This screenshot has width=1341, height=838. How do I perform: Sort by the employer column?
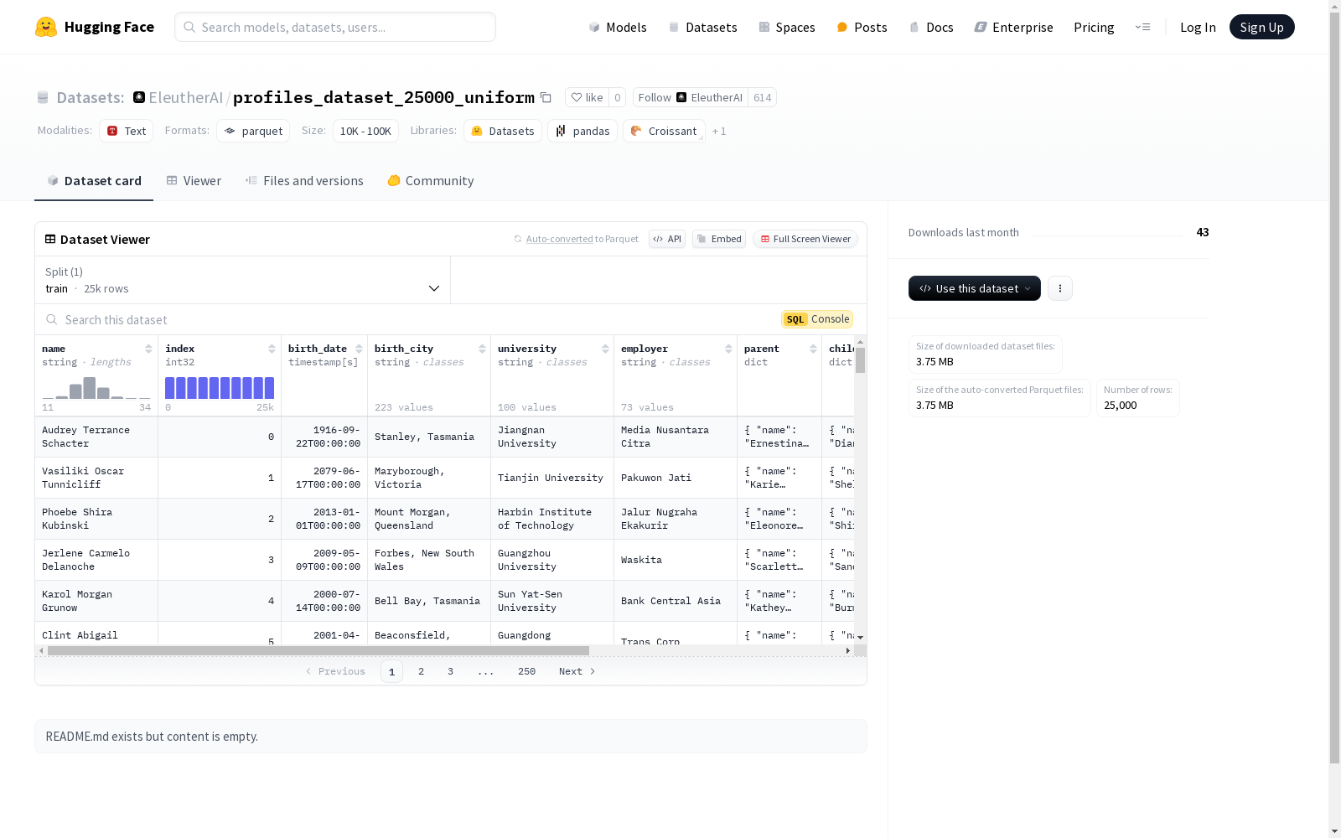point(728,349)
